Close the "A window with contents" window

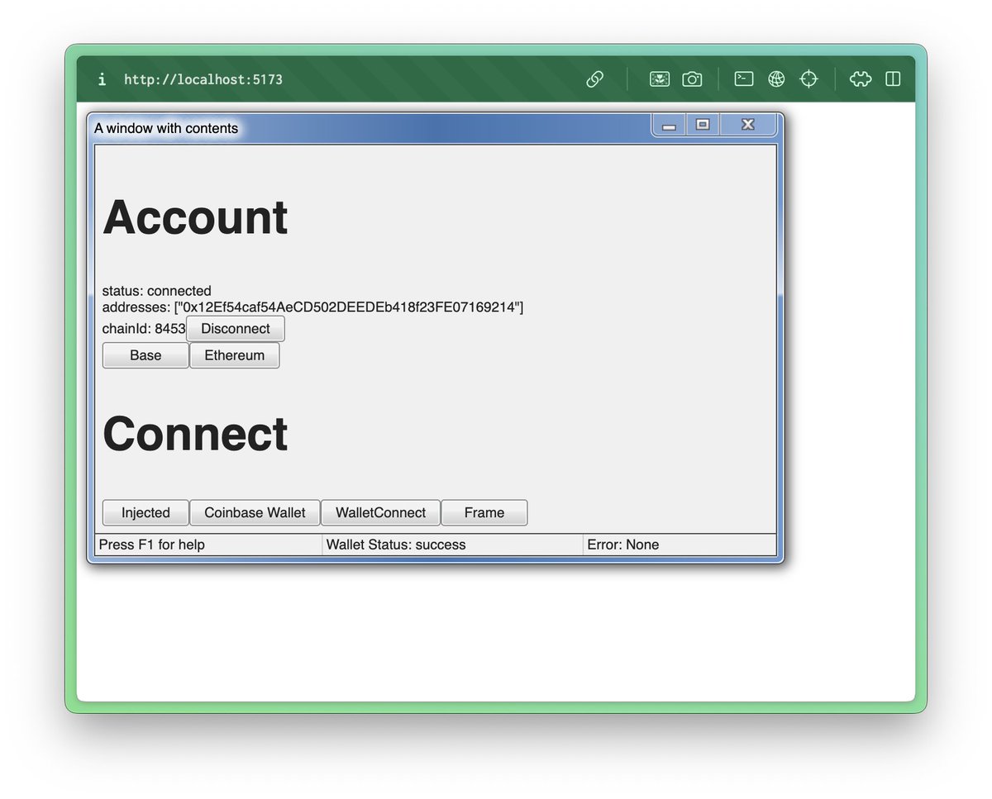point(748,125)
